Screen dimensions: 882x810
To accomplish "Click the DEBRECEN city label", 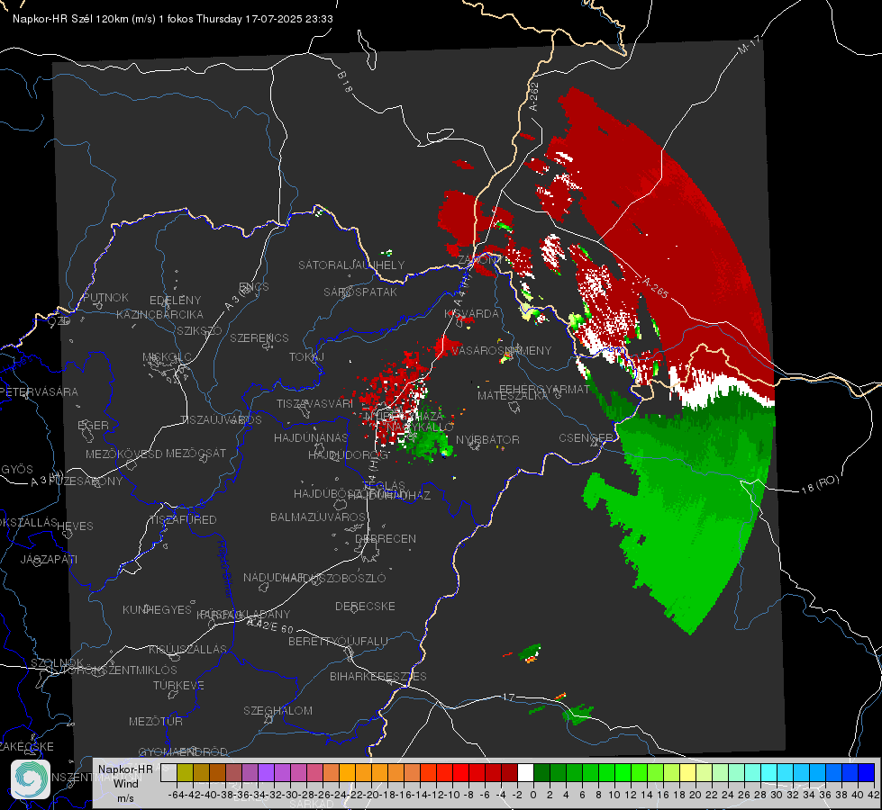I will (x=386, y=538).
